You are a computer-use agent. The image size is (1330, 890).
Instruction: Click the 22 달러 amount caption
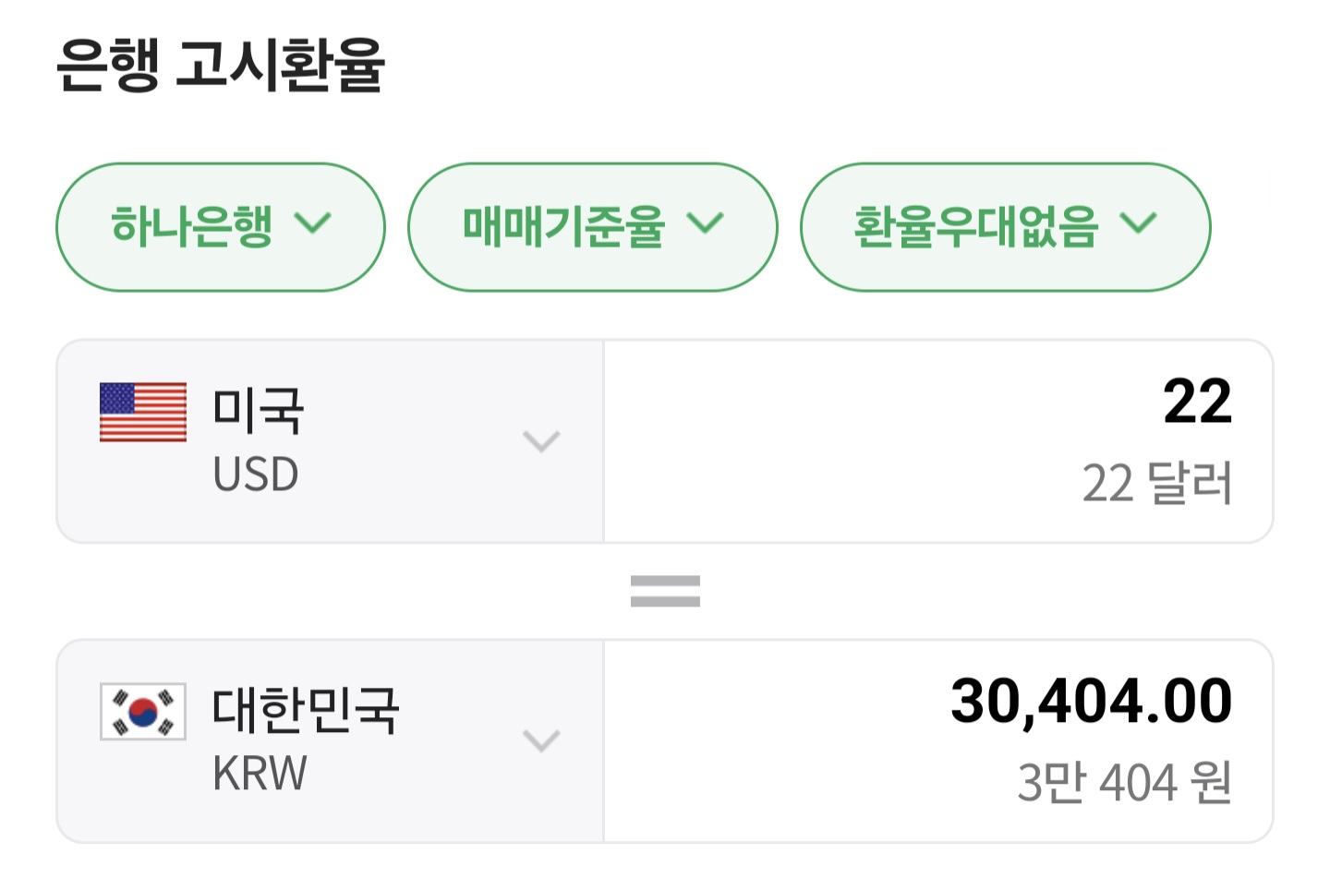[x=1156, y=483]
